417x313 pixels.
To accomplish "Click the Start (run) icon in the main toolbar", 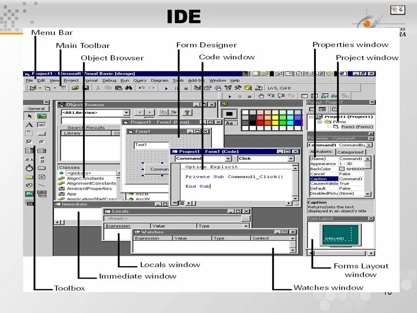I will 166,88.
